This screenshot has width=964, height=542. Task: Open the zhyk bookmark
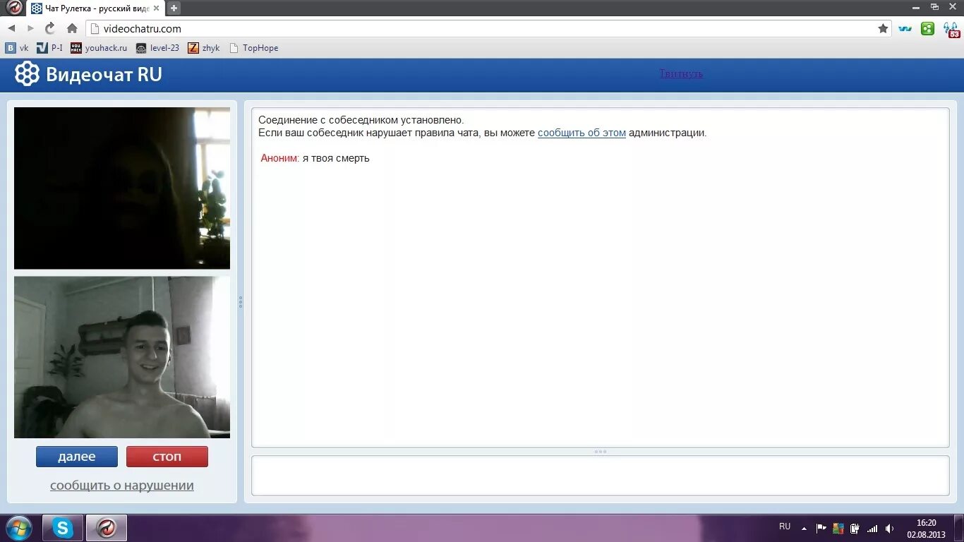(x=204, y=48)
